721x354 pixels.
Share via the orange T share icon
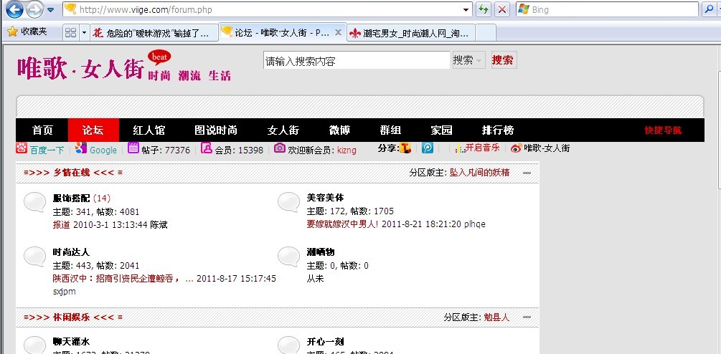[405, 148]
